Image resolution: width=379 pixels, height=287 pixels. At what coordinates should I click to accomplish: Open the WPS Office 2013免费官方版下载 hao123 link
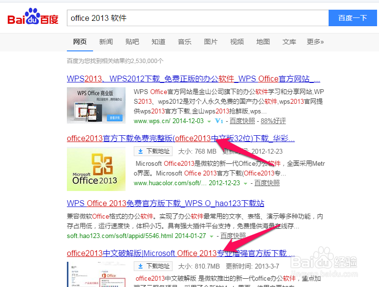pyautogui.click(x=166, y=203)
